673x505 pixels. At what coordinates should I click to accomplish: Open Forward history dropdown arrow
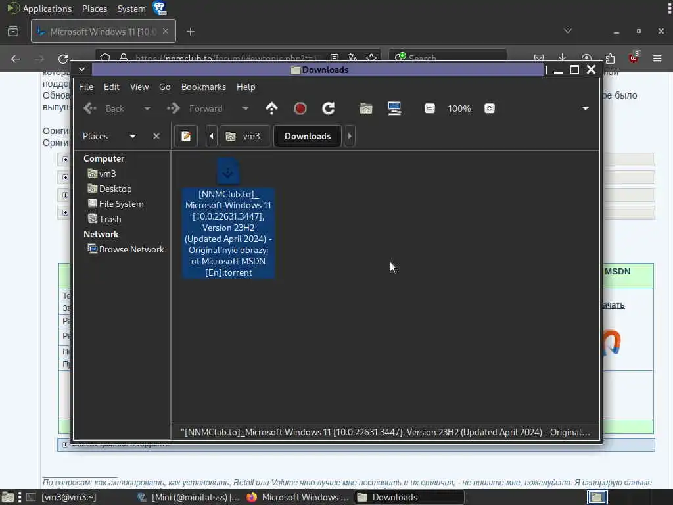pos(245,108)
